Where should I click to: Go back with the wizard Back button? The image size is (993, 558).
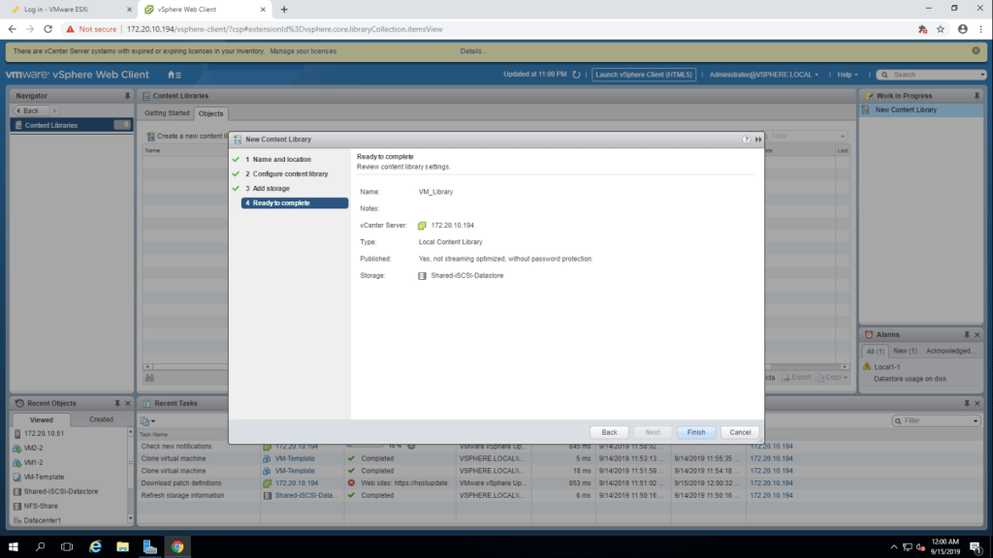coord(609,432)
